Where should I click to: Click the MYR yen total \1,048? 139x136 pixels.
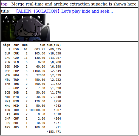(x=56, y=97)
